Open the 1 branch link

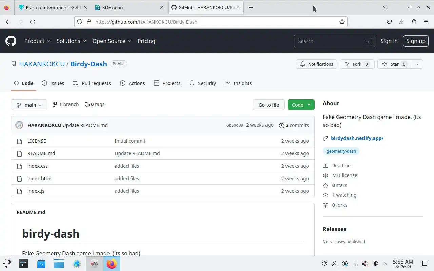(66, 104)
